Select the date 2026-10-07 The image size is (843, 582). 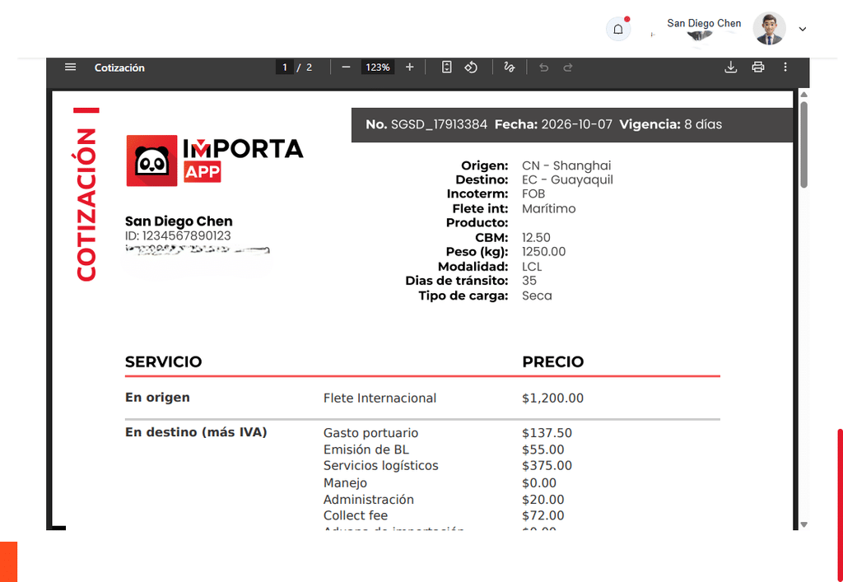576,124
